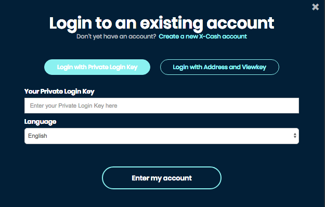Select the Login with Private Login Key tab
Screen dimensions: 325x207
[x=97, y=67]
